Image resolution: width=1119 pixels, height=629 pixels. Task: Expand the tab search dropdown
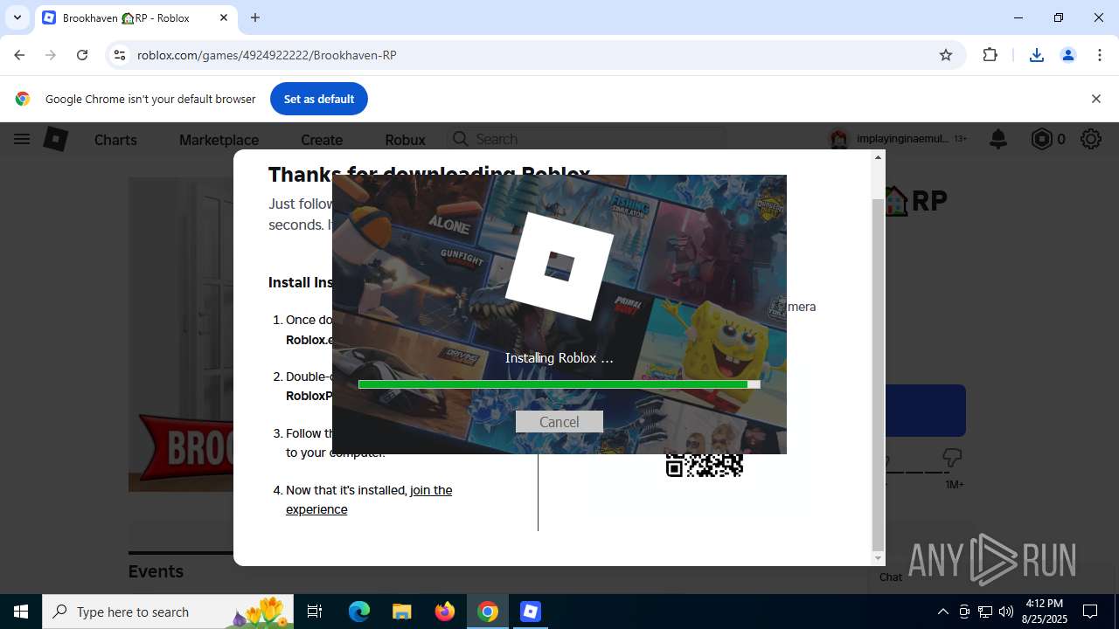click(17, 17)
